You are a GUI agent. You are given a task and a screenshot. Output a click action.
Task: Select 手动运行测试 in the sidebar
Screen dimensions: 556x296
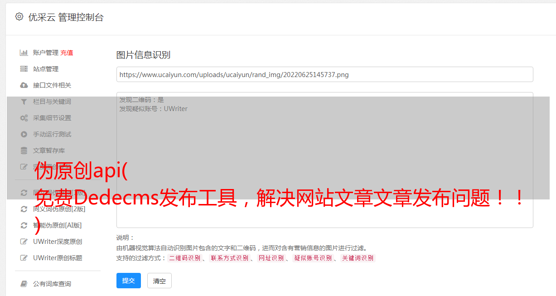pos(52,134)
